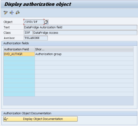138x126 pixels.
Task: Click the Text field DataFridge Autorization field
Action: [x=80, y=27]
